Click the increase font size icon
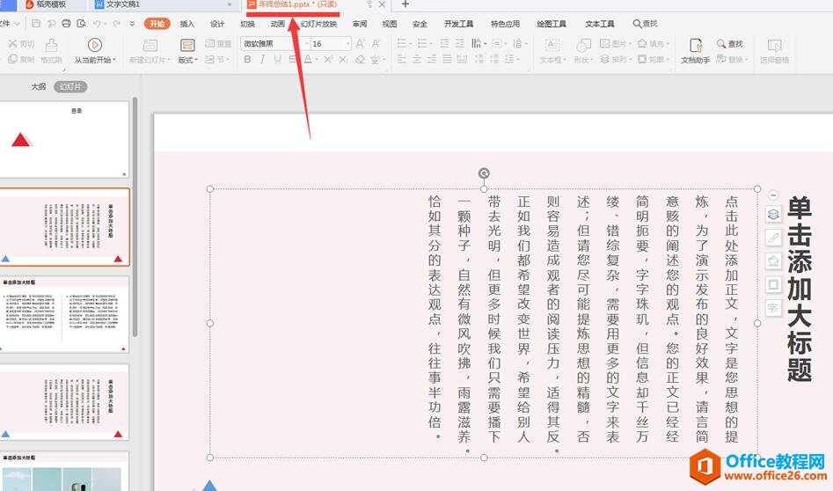This screenshot has width=833, height=491. (360, 44)
